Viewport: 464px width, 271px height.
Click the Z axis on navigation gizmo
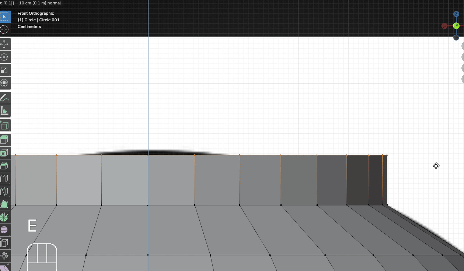[456, 14]
